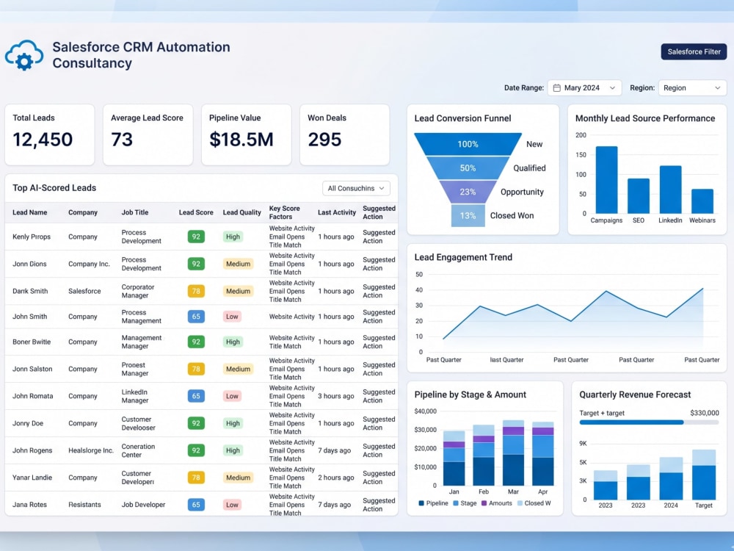Open lead Jonn Dions
Viewport: 734px width, 551px height.
tap(29, 264)
